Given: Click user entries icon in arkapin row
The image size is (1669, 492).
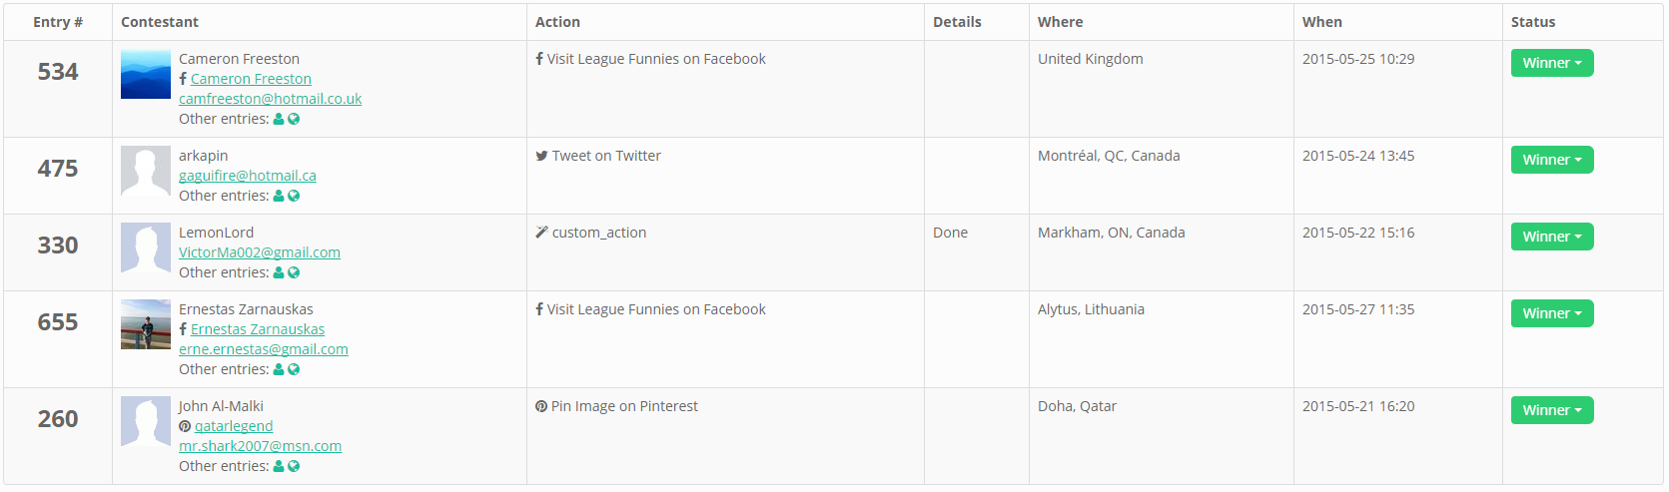Looking at the screenshot, I should point(279,196).
